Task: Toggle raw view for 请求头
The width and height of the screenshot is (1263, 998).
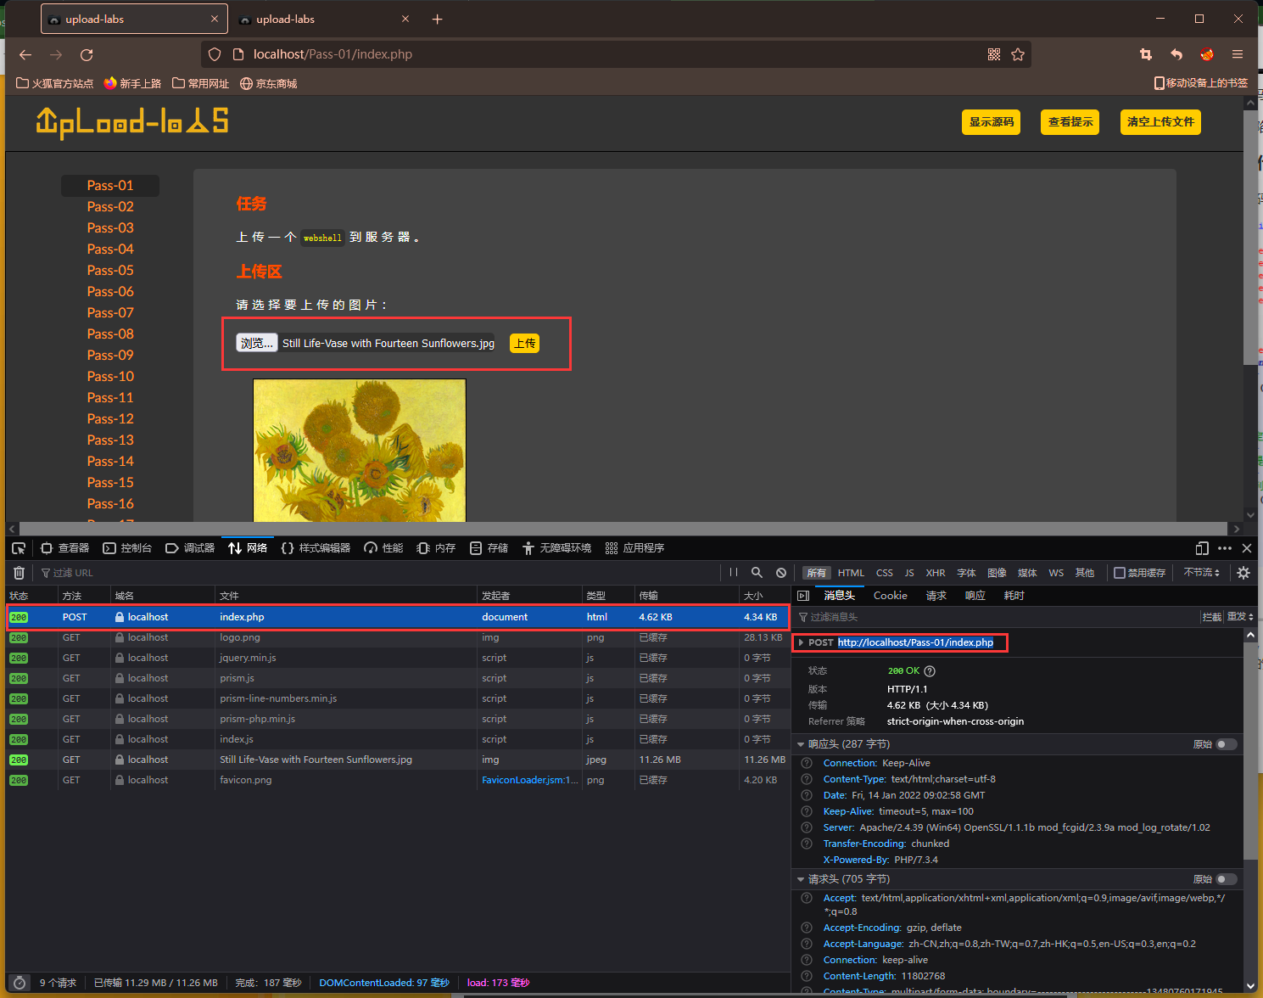Action: 1226,879
